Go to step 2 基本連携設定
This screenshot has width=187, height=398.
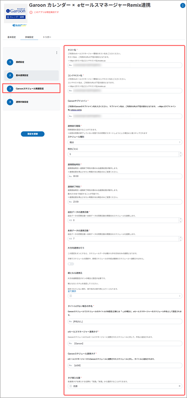31,75
